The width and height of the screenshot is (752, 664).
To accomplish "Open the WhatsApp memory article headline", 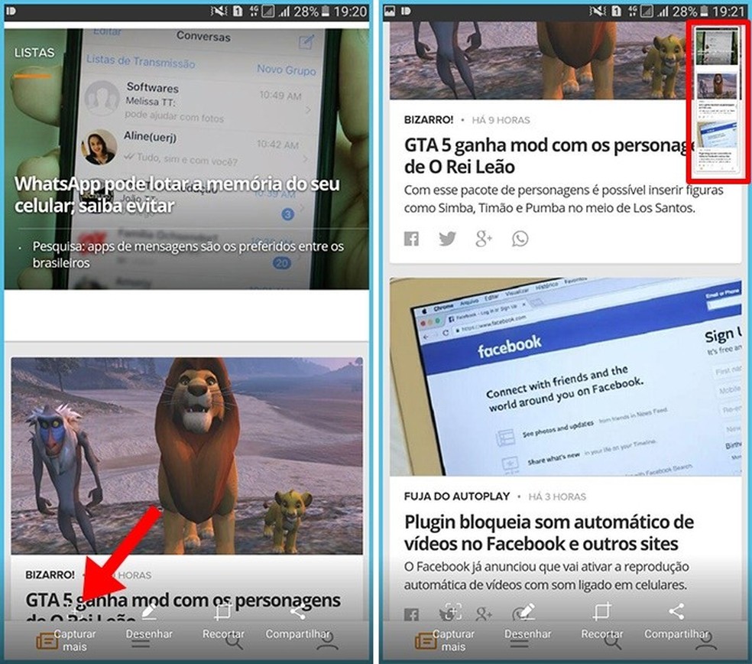I will [x=177, y=194].
